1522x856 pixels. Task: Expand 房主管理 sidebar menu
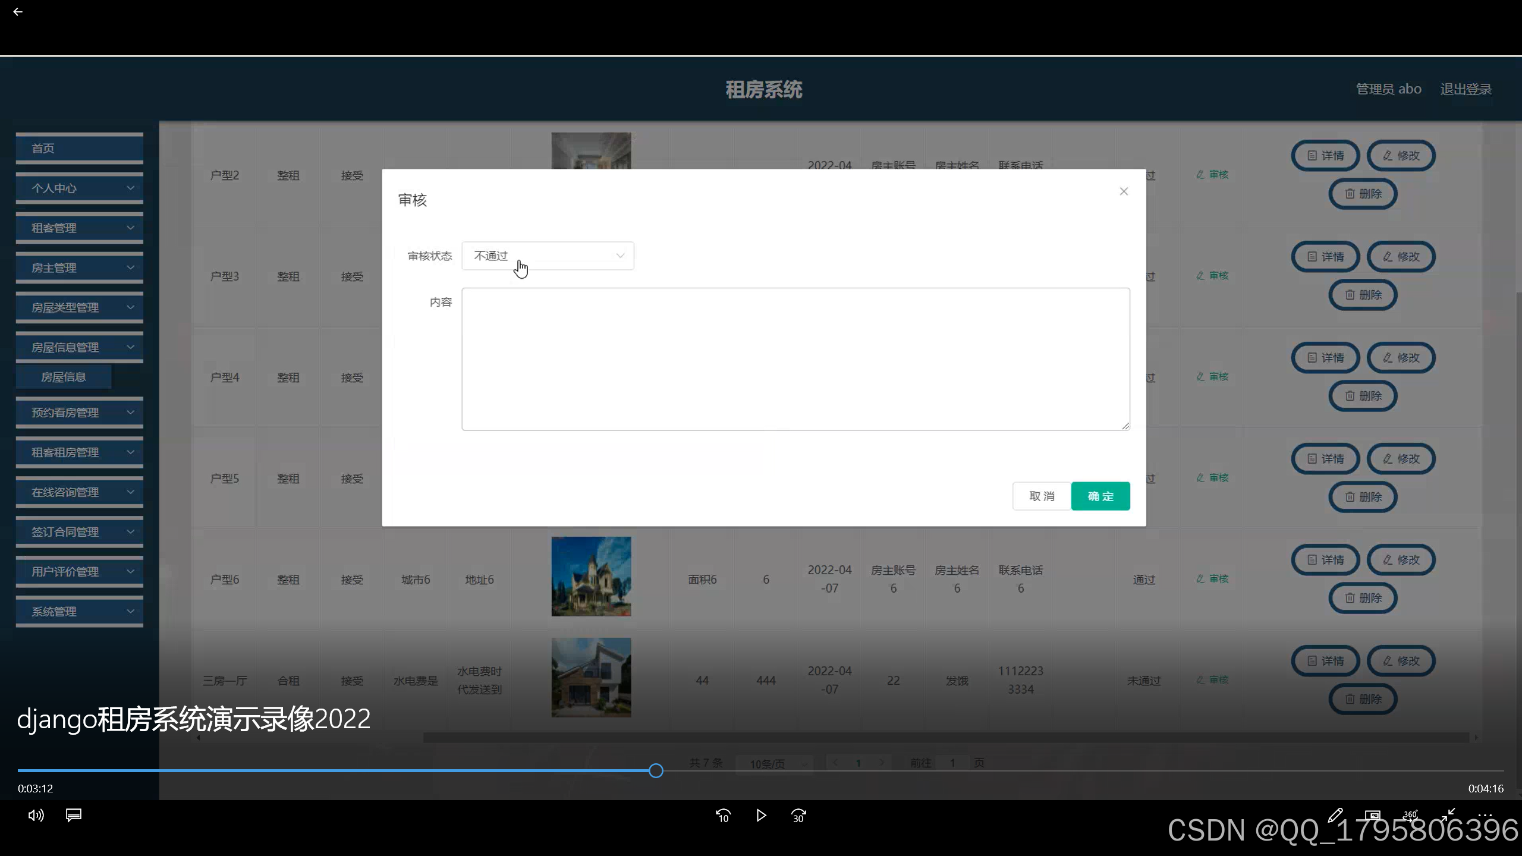80,267
